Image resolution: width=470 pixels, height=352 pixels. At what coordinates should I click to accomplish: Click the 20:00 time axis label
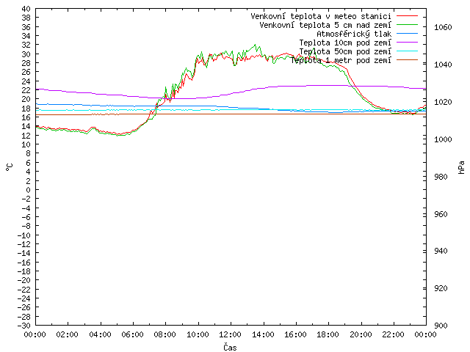pyautogui.click(x=361, y=334)
